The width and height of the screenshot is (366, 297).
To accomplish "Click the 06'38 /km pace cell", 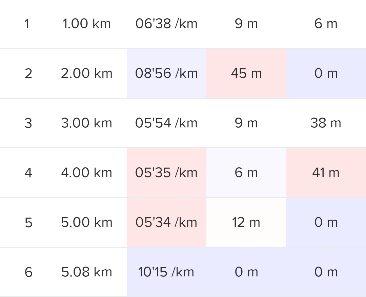I will click(x=166, y=24).
